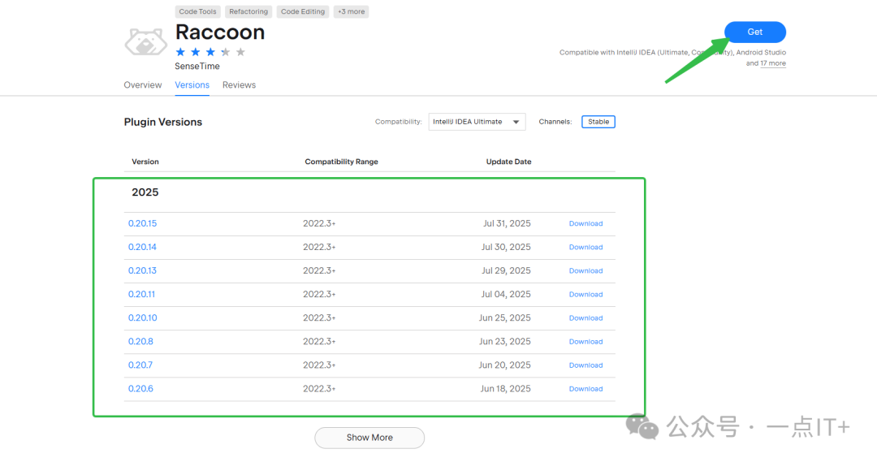Switch to the Reviews tab

click(239, 85)
